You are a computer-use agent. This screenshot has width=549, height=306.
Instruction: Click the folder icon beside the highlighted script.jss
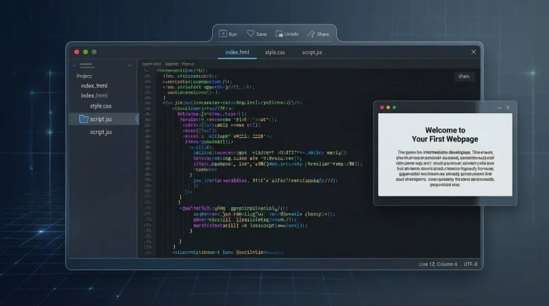[83, 119]
